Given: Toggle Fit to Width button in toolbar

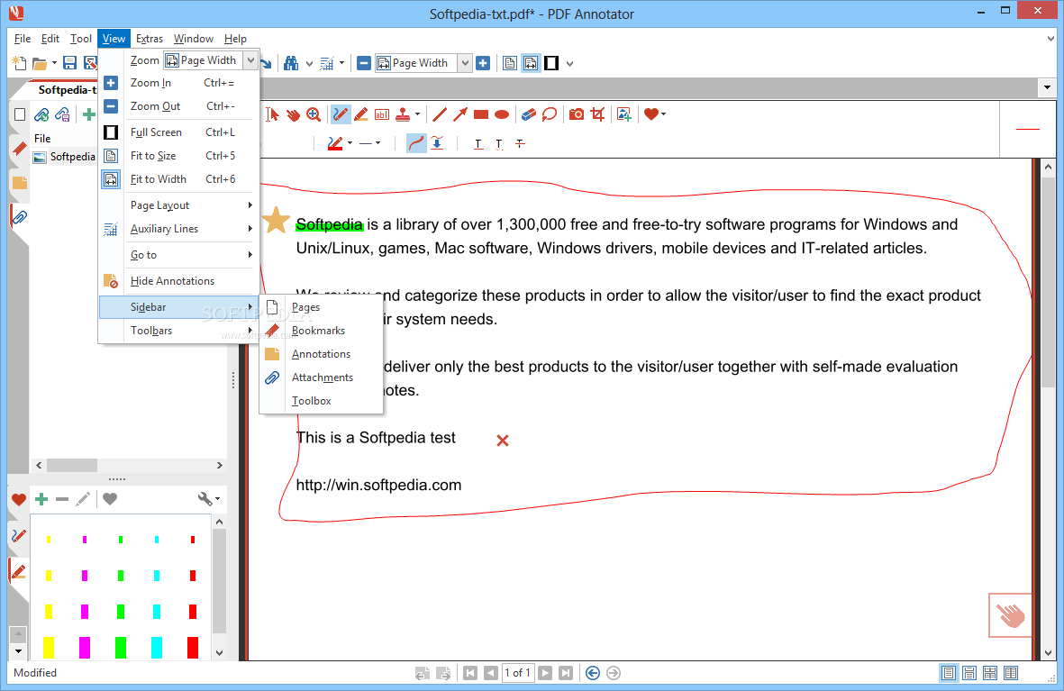Looking at the screenshot, I should [531, 63].
